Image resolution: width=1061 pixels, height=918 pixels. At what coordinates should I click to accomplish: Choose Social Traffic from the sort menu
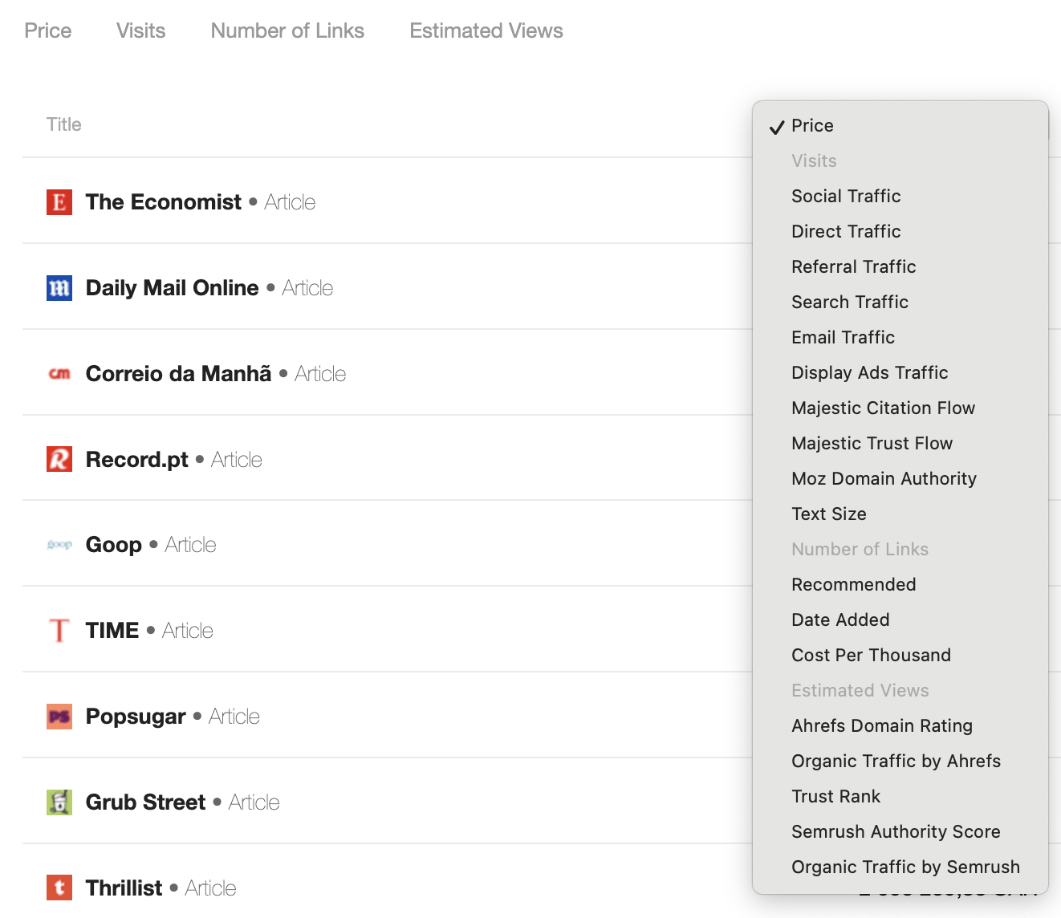pyautogui.click(x=900, y=196)
